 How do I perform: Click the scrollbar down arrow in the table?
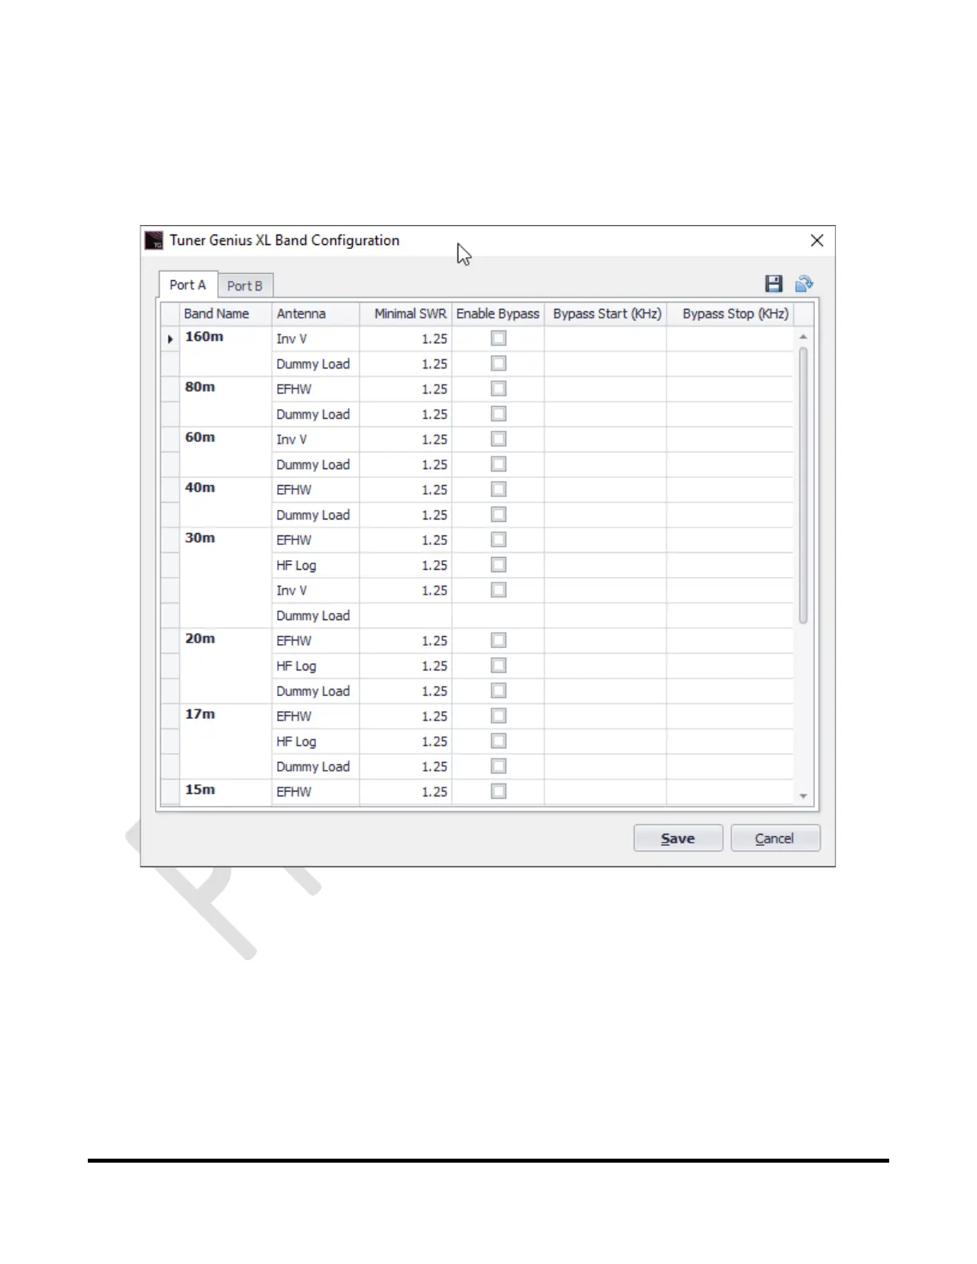pos(803,796)
